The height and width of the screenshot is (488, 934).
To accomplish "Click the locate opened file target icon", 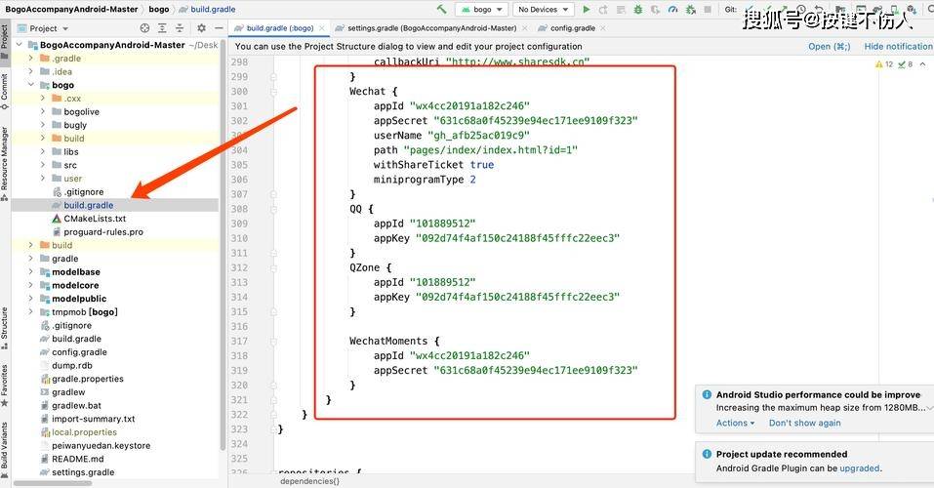I will click(x=144, y=28).
